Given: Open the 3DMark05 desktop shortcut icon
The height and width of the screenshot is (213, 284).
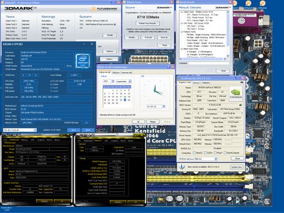Looking at the screenshot, I should coord(248,4).
